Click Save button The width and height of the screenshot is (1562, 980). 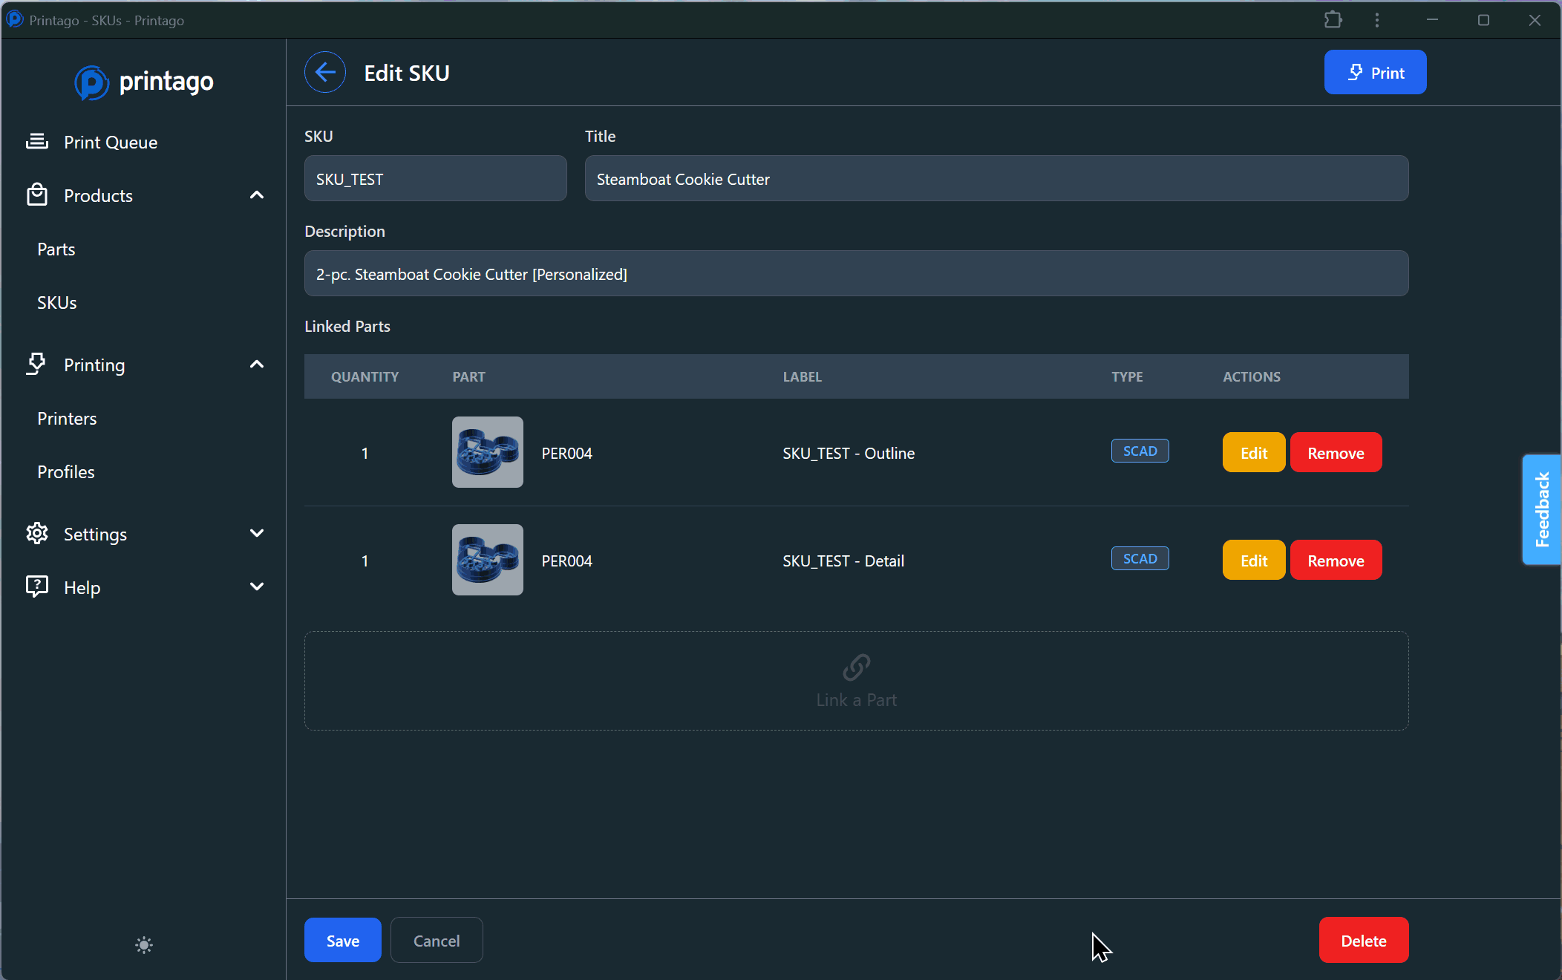[x=343, y=940]
